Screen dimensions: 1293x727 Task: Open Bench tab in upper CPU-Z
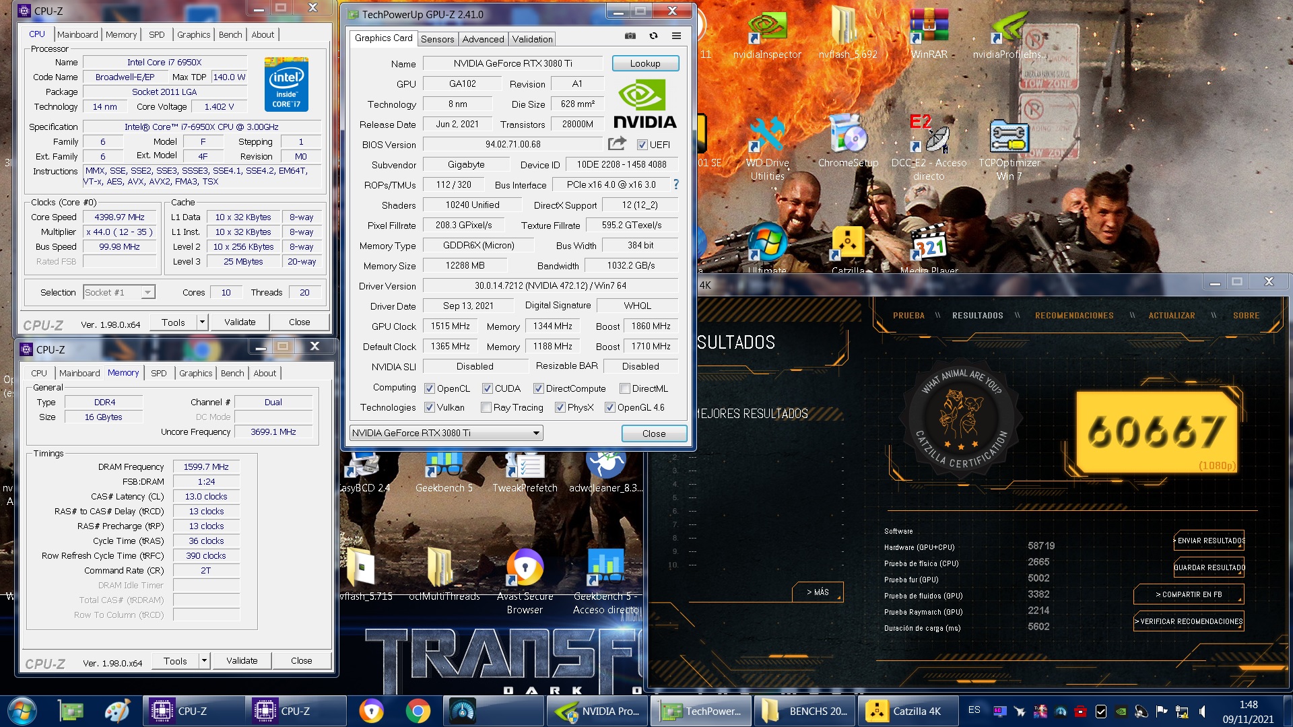(x=230, y=34)
